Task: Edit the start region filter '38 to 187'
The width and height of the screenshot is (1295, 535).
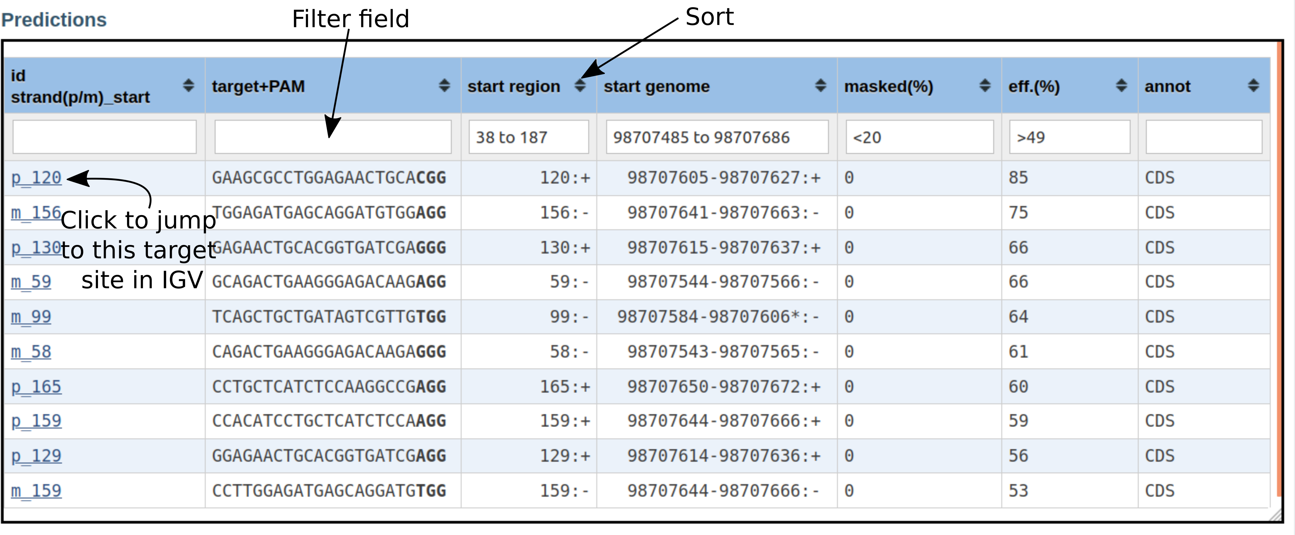Action: point(528,137)
